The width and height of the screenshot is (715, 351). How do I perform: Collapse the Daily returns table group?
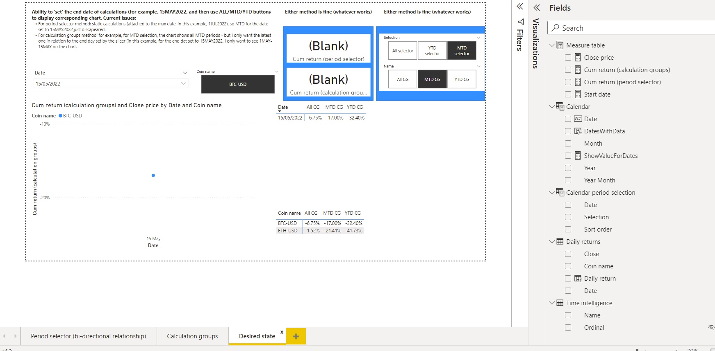tap(552, 241)
